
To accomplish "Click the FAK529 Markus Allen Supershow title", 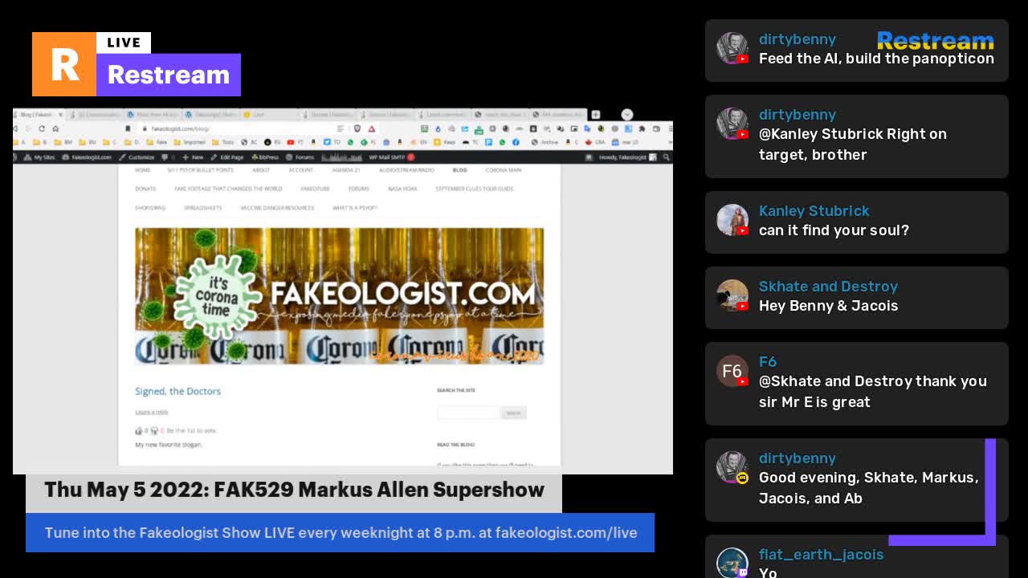I will [x=294, y=490].
